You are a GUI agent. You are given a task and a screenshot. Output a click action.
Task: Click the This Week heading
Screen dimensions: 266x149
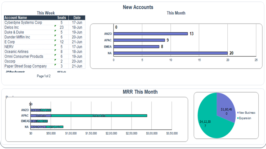click(x=46, y=13)
